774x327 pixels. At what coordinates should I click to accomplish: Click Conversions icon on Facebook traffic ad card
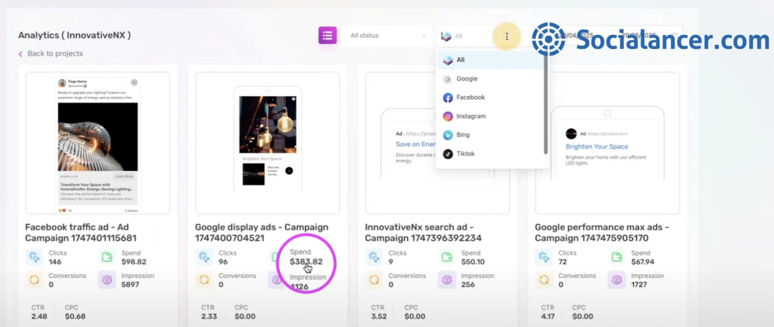click(34, 280)
